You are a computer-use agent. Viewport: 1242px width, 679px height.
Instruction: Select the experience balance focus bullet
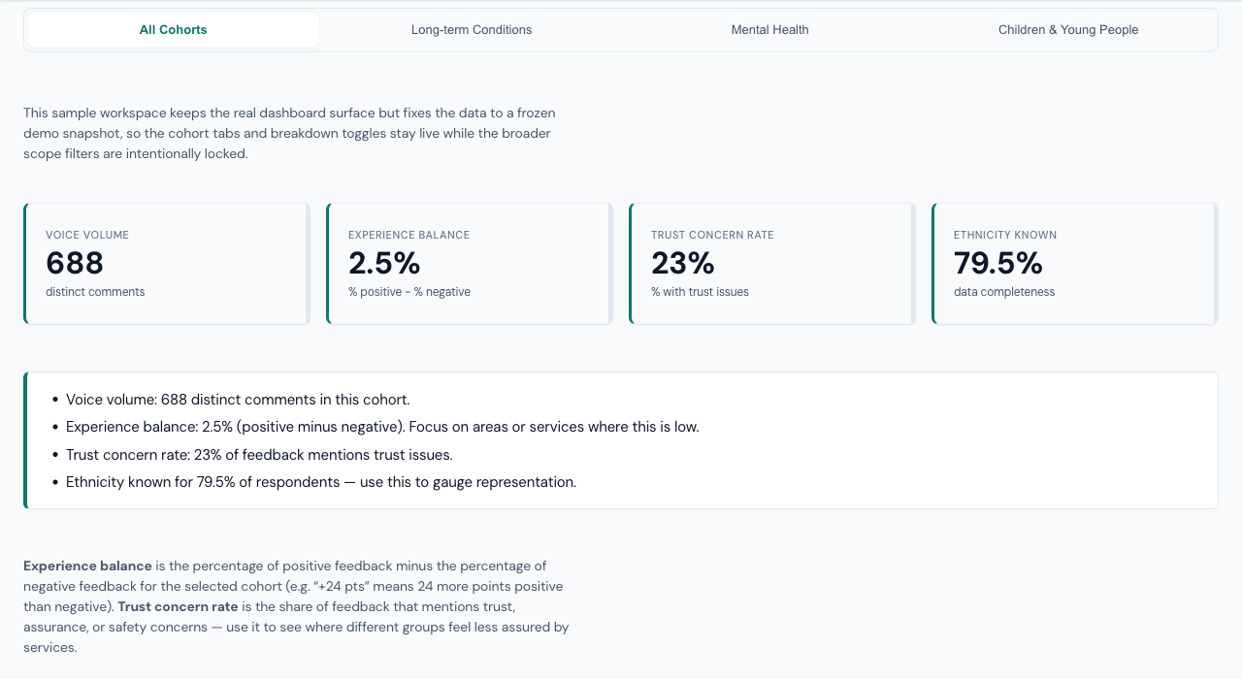coord(382,427)
